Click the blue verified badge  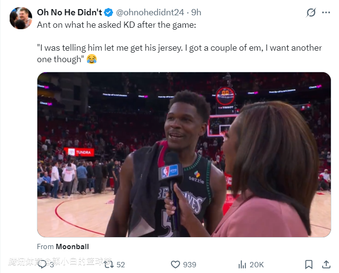click(x=109, y=12)
